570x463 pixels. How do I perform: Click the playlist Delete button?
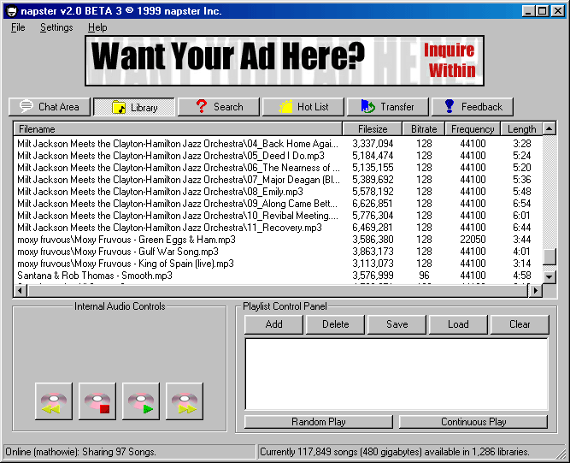335,324
